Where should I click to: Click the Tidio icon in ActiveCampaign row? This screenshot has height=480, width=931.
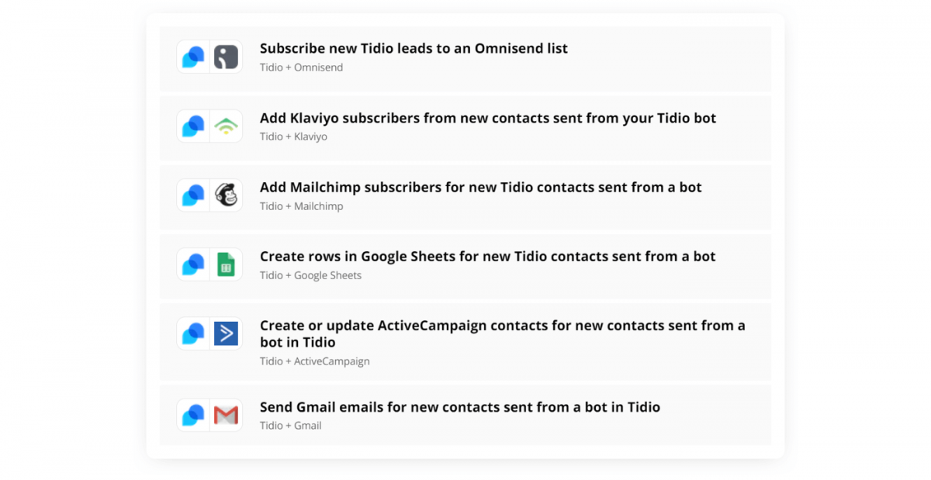[193, 333]
